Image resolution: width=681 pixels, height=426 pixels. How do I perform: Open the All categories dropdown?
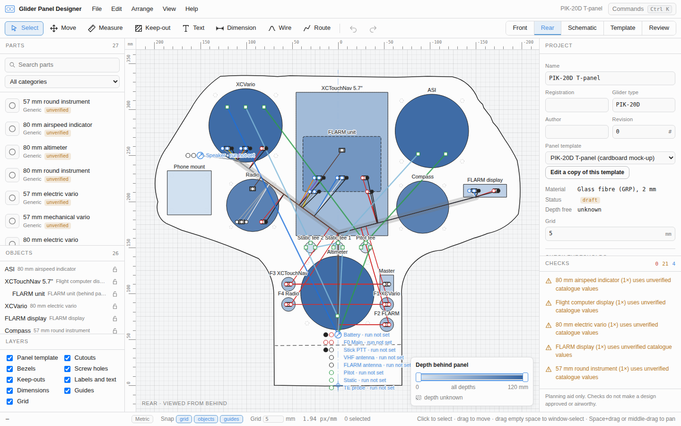click(x=62, y=82)
